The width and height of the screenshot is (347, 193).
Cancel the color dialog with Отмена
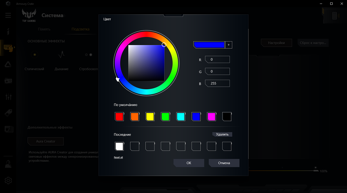pos(224,163)
